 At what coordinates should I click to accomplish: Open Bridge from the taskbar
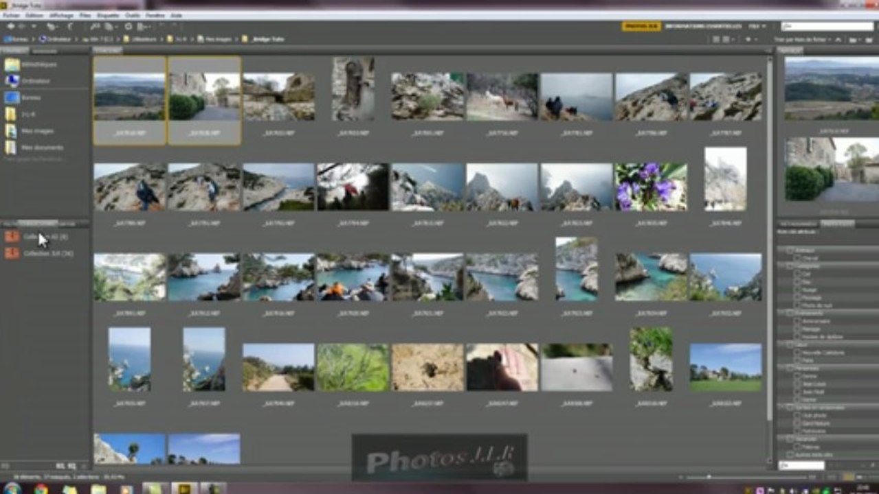click(x=184, y=489)
